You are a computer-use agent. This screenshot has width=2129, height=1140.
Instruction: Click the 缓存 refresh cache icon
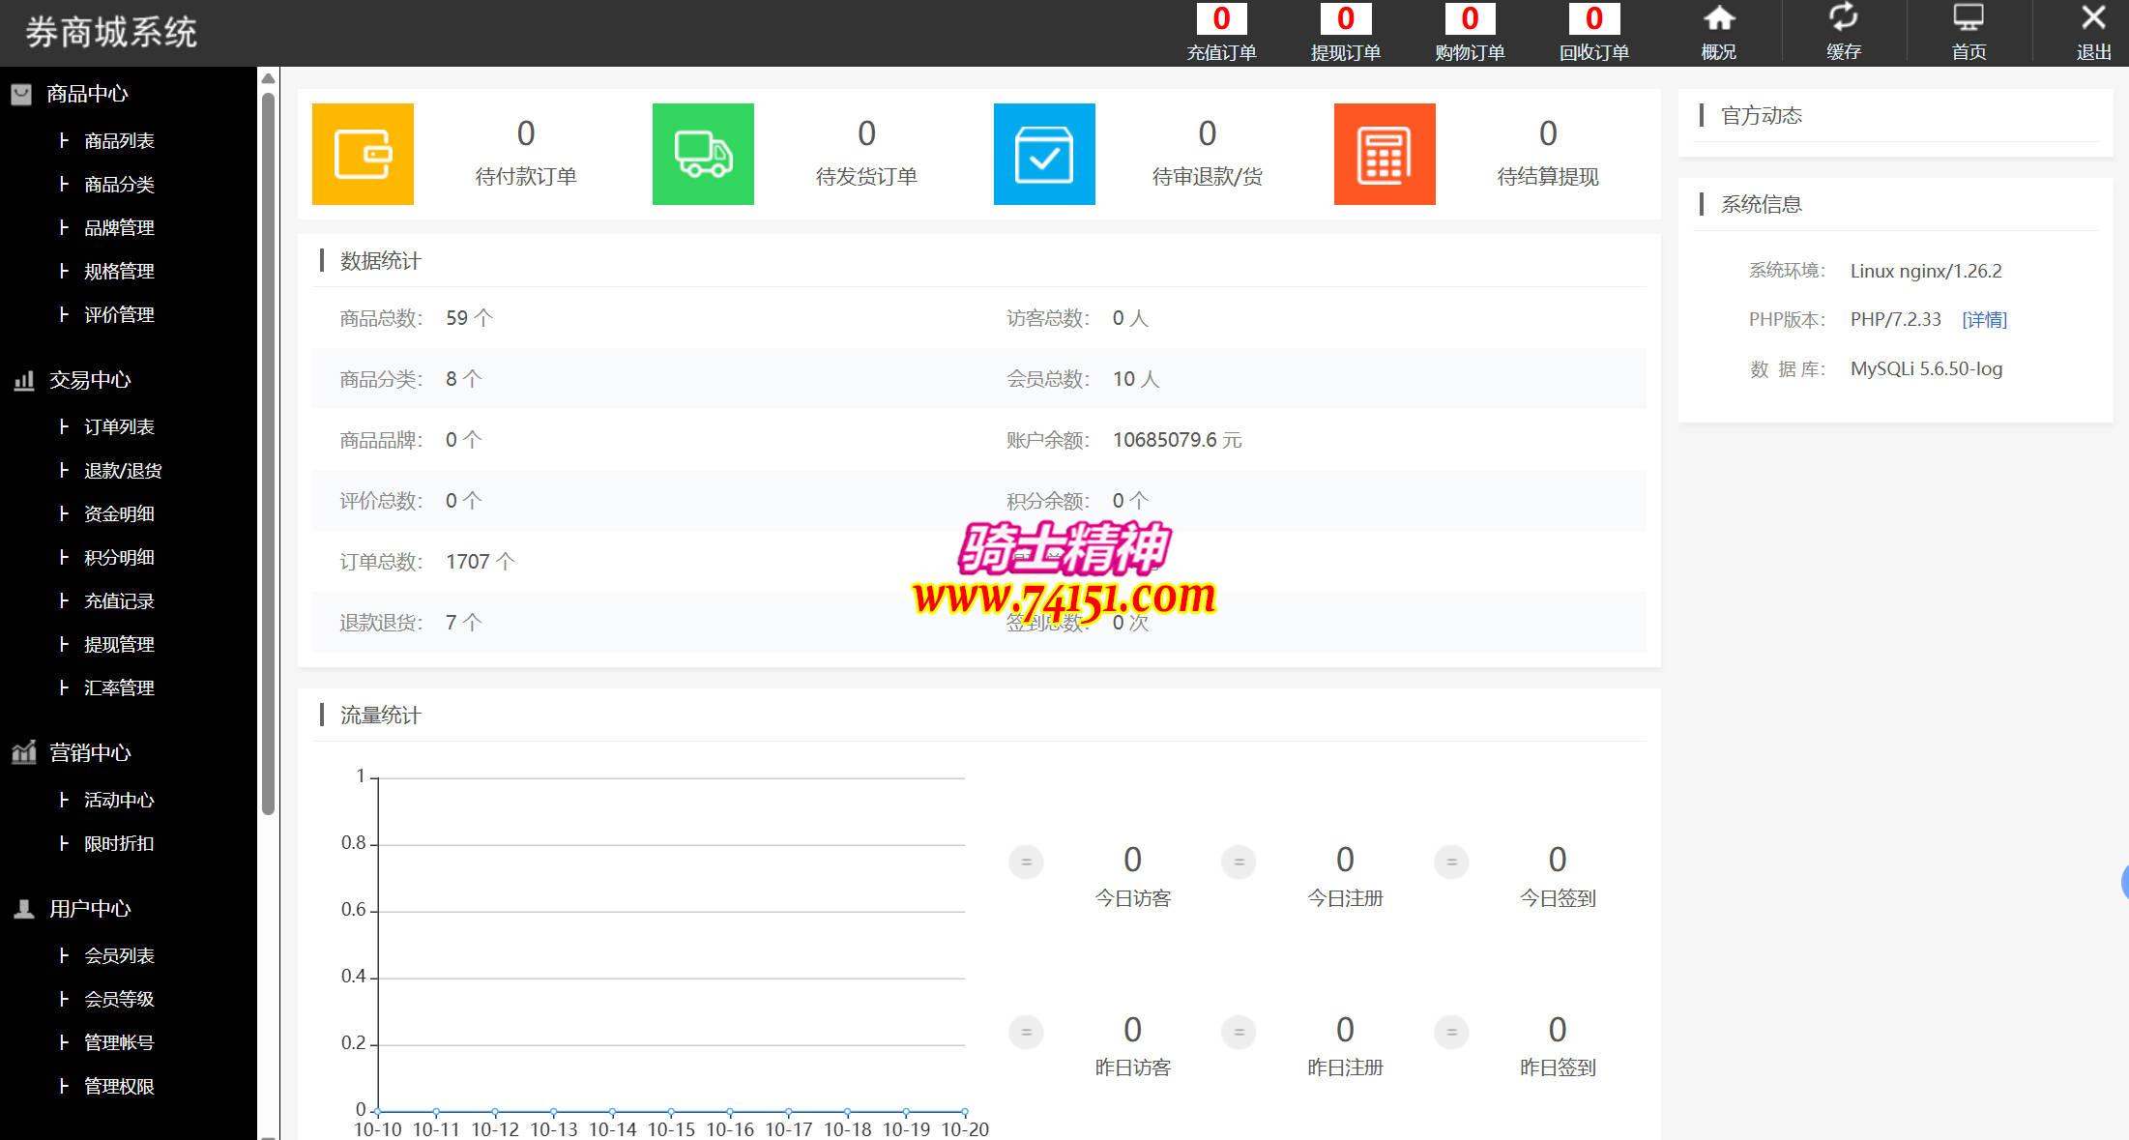tap(1843, 19)
